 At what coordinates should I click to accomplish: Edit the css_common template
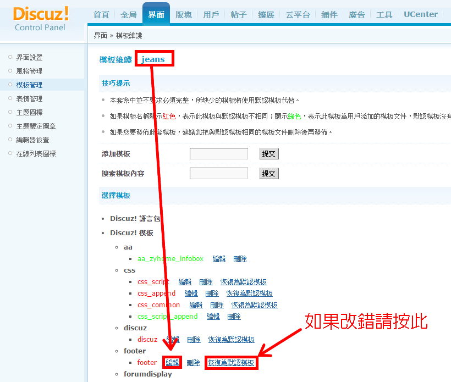[x=196, y=305]
